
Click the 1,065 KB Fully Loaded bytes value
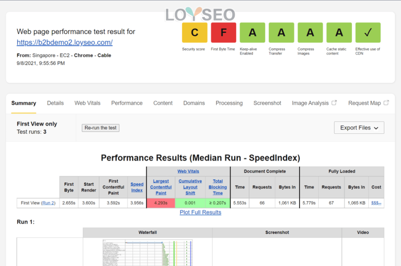coord(356,203)
